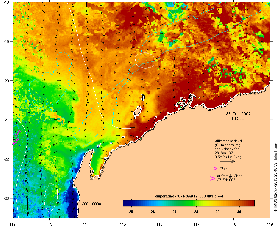
Task: Click the Temperature colorbar title text
Action: click(188, 196)
